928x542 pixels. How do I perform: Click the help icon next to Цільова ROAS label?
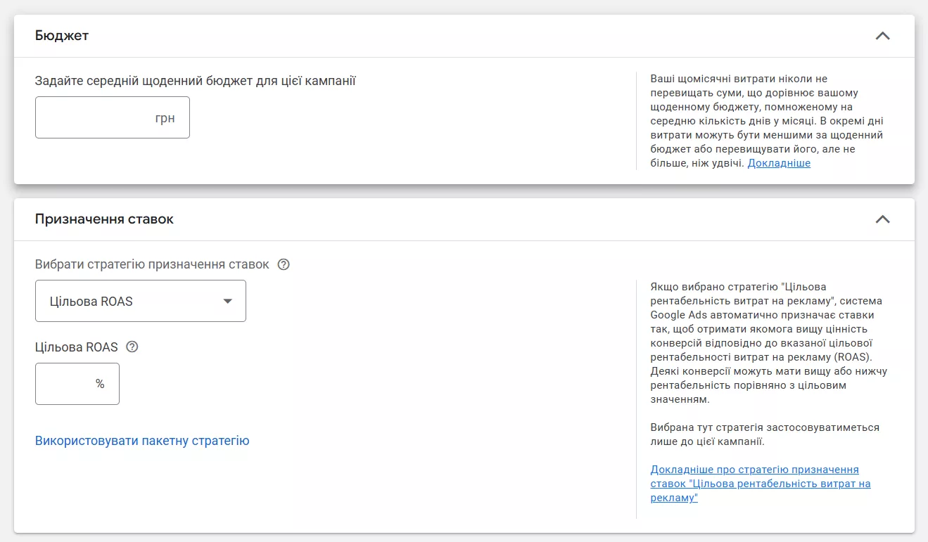(x=132, y=347)
